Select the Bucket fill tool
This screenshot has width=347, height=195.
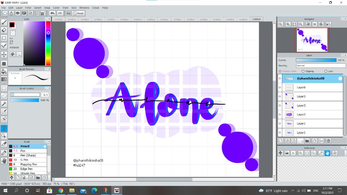click(x=4, y=71)
